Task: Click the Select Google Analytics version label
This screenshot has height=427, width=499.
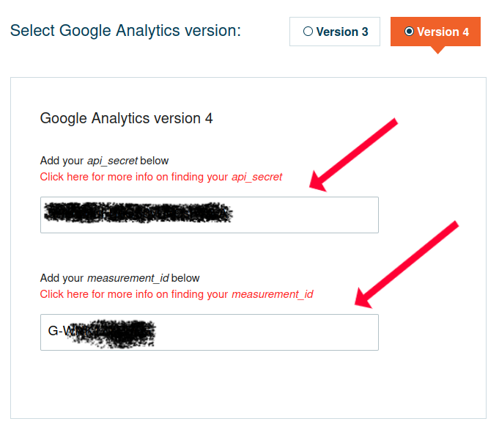Action: (x=125, y=31)
